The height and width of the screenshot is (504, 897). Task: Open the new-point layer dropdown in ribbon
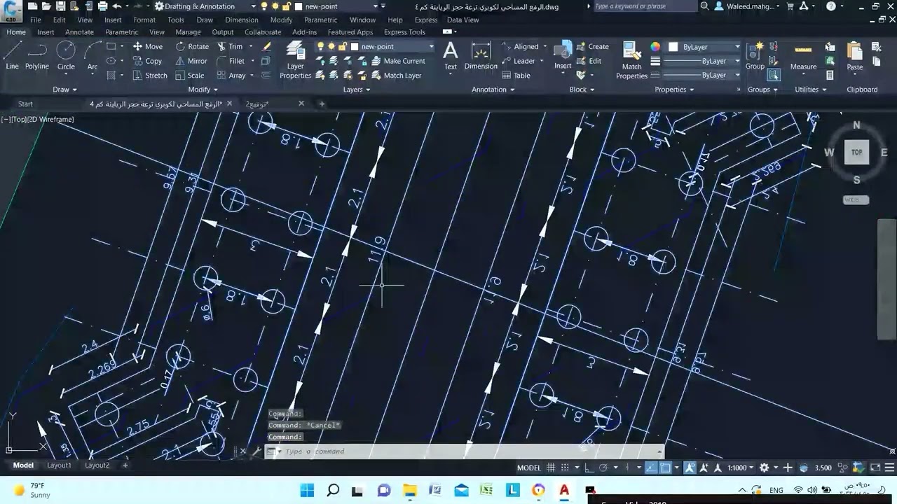[x=431, y=47]
